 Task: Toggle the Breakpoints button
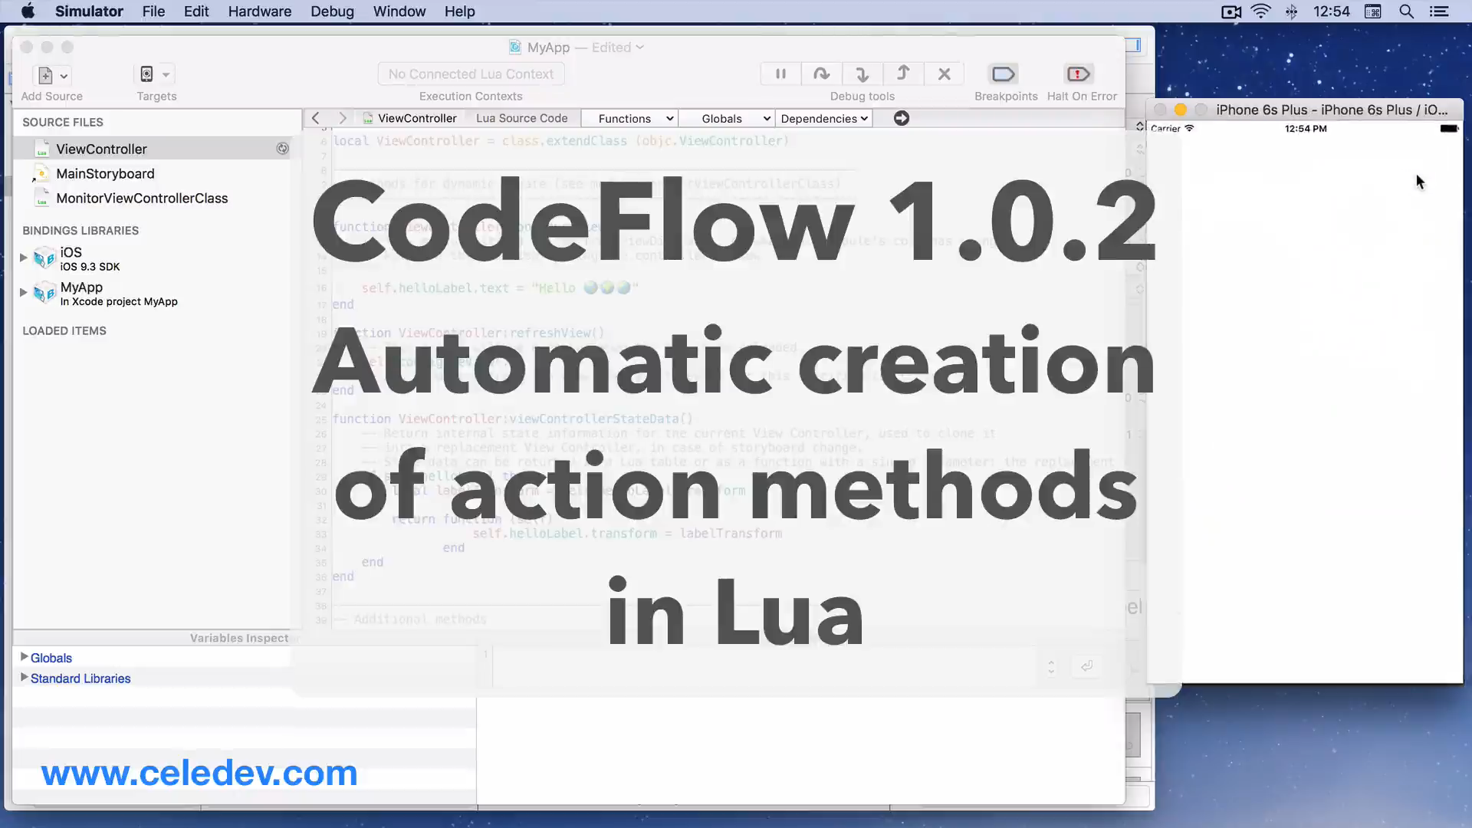coord(1004,74)
